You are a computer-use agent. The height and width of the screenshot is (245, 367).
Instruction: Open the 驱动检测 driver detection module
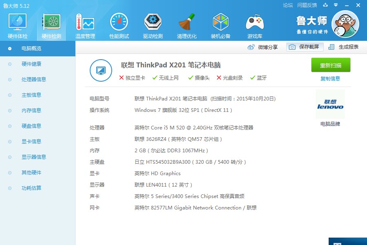[x=153, y=26]
